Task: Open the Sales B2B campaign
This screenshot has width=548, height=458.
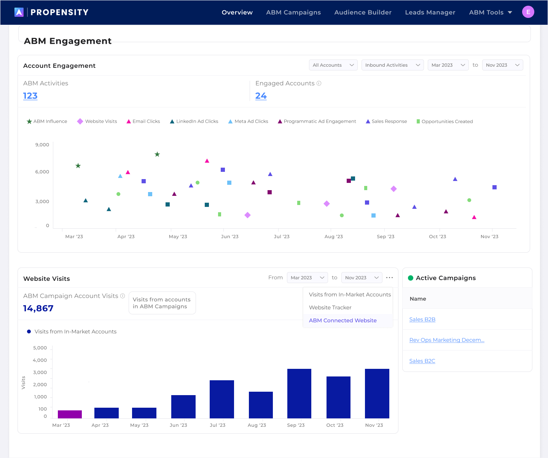Action: point(422,319)
